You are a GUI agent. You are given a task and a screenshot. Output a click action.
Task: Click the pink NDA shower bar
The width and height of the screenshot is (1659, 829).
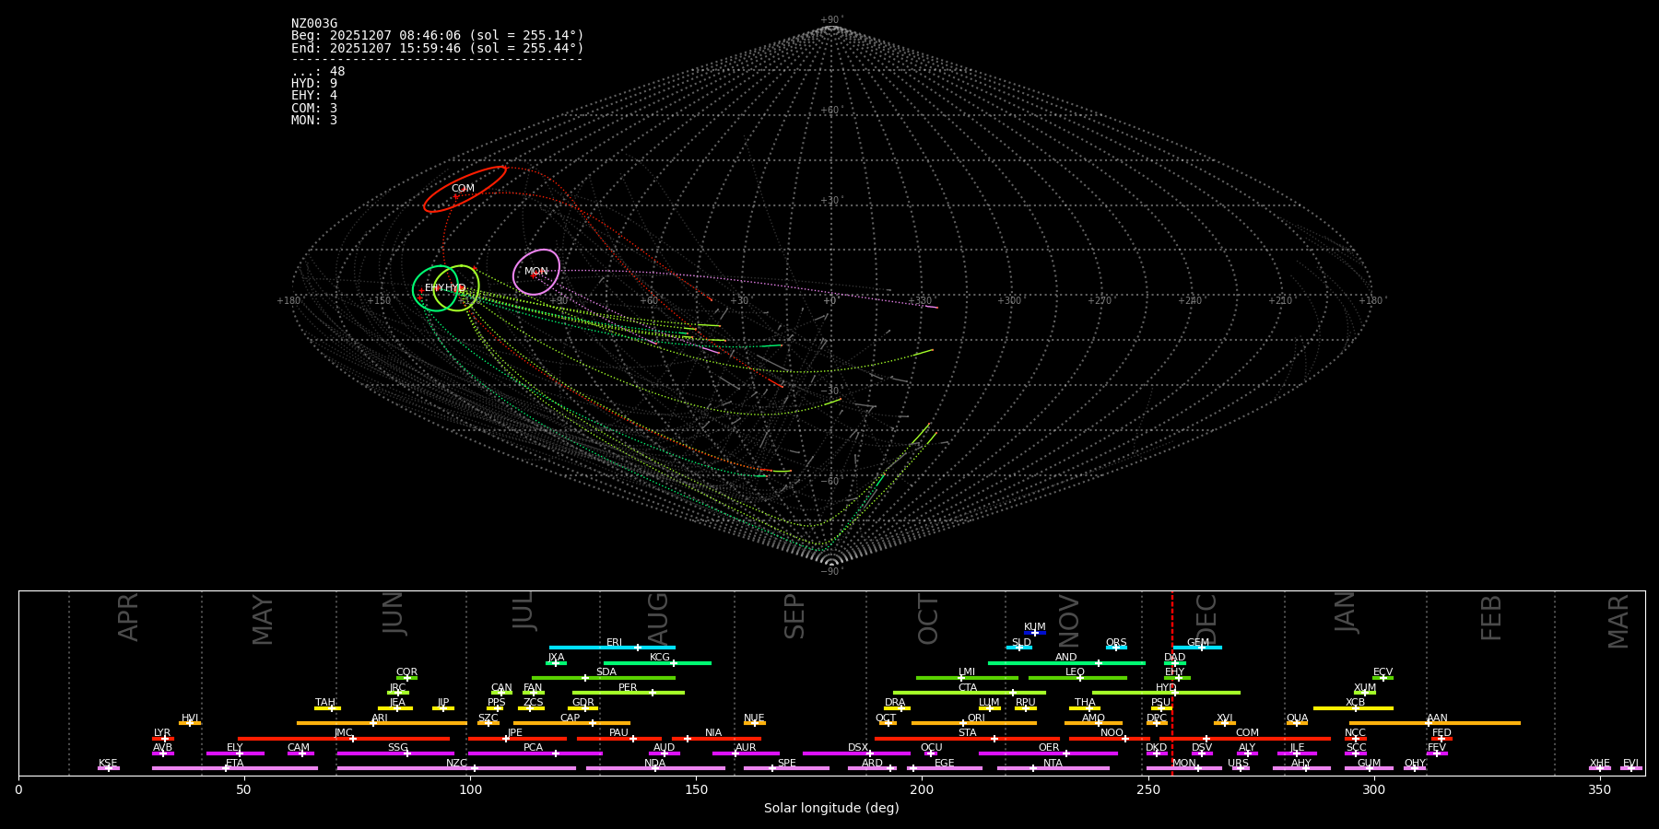(655, 768)
